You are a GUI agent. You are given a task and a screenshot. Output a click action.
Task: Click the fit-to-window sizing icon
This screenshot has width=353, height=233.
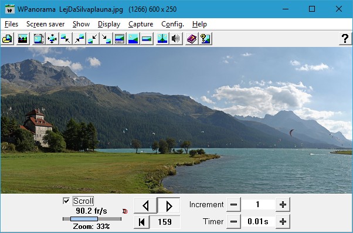click(x=39, y=39)
